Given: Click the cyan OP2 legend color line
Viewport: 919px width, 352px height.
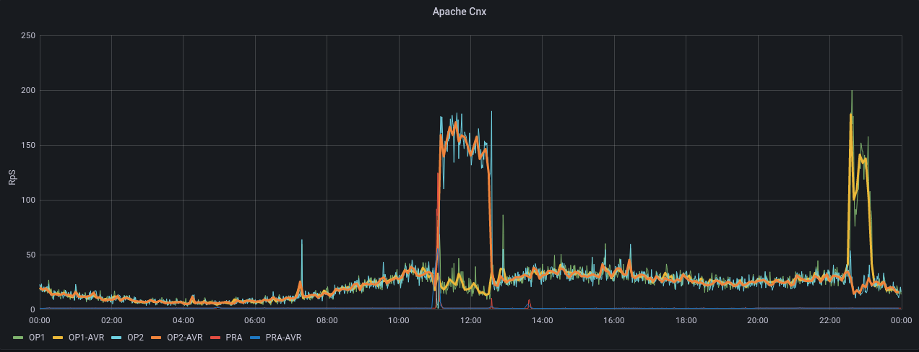Looking at the screenshot, I should pos(118,337).
